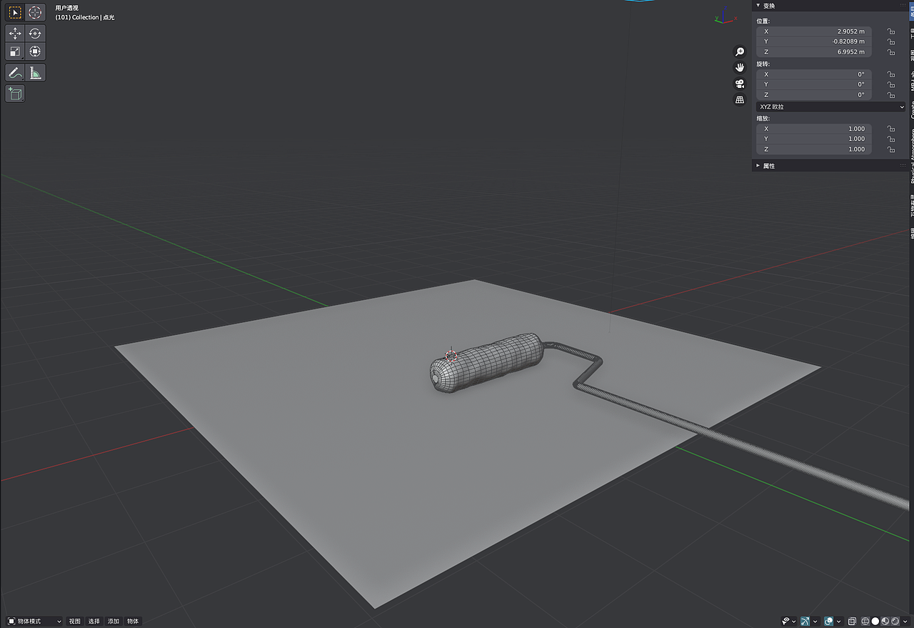
Task: Switch to solid viewport shading
Action: 875,622
